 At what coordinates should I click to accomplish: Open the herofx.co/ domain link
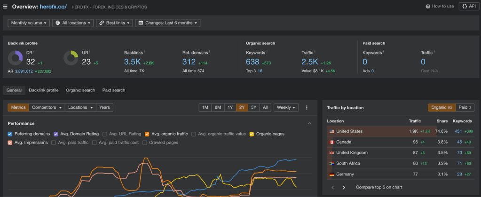53,7
